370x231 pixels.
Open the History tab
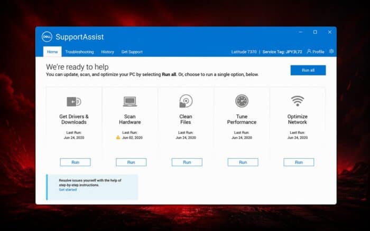coord(107,52)
